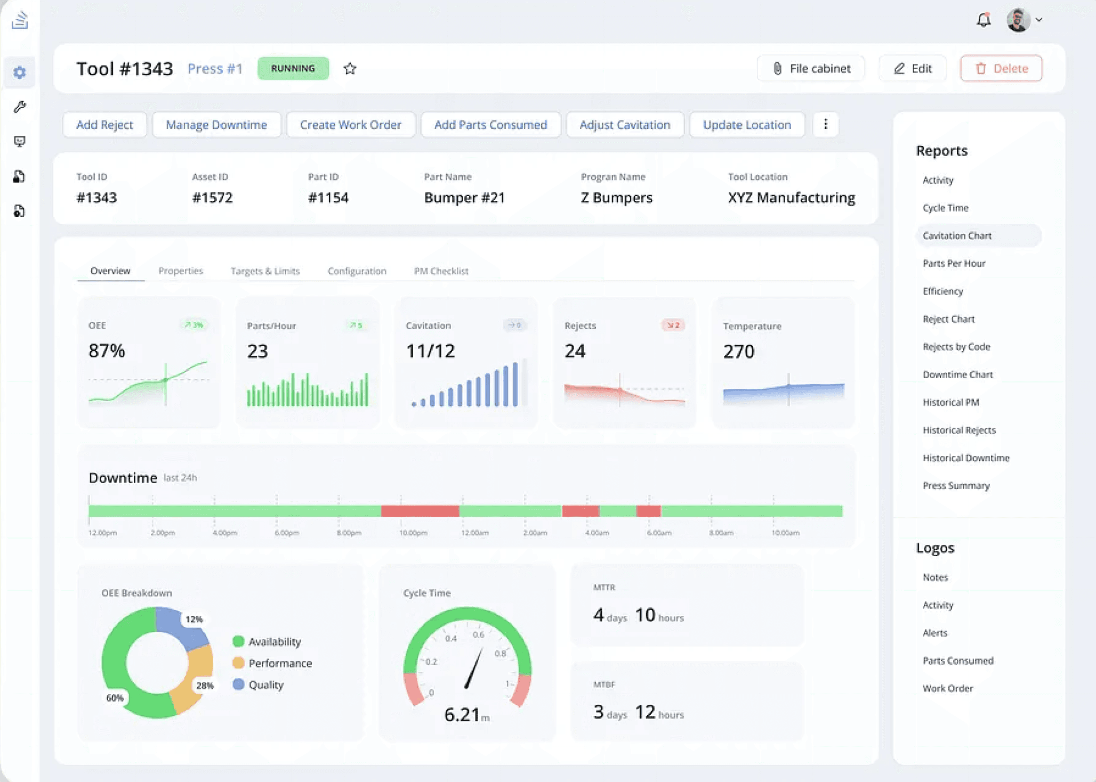
Task: Click the pencil Edit button
Action: point(912,69)
